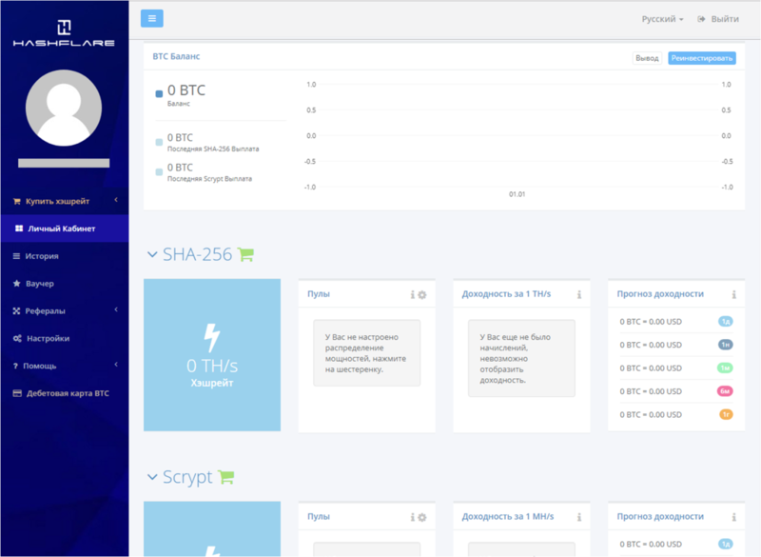Viewport: 761px width, 557px height.
Task: Click the HashFlare logo
Action: 64,32
